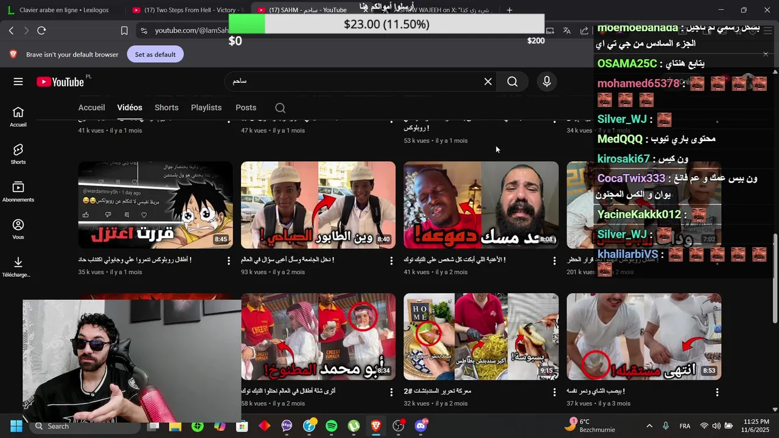779x438 pixels.
Task: Open options for the أبو محمد المطنوخ video
Action: (391, 392)
